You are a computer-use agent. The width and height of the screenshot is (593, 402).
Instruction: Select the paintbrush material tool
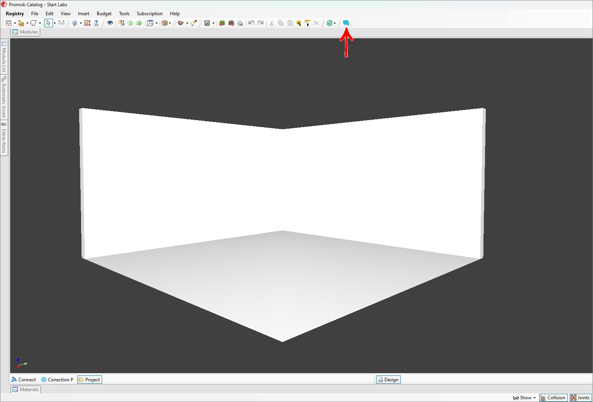pyautogui.click(x=299, y=23)
